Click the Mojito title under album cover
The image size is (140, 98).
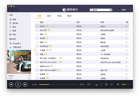(x=11, y=76)
